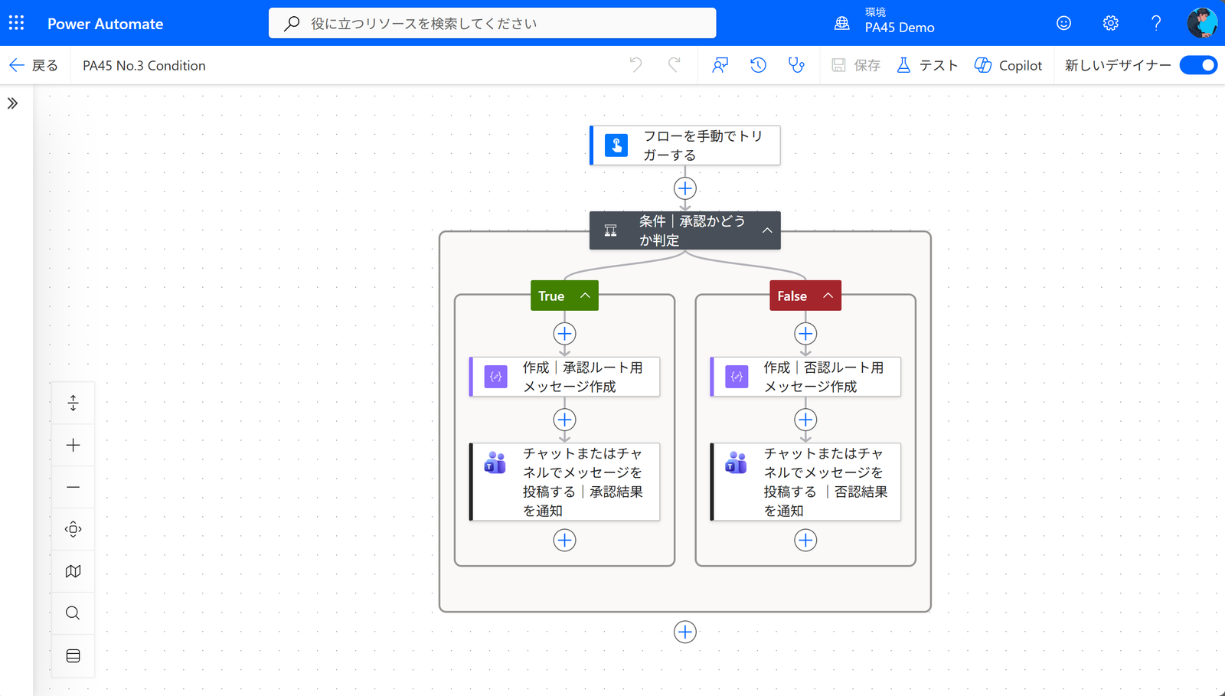1225x696 pixels.
Task: Open the feedback smiley icon
Action: point(1063,23)
